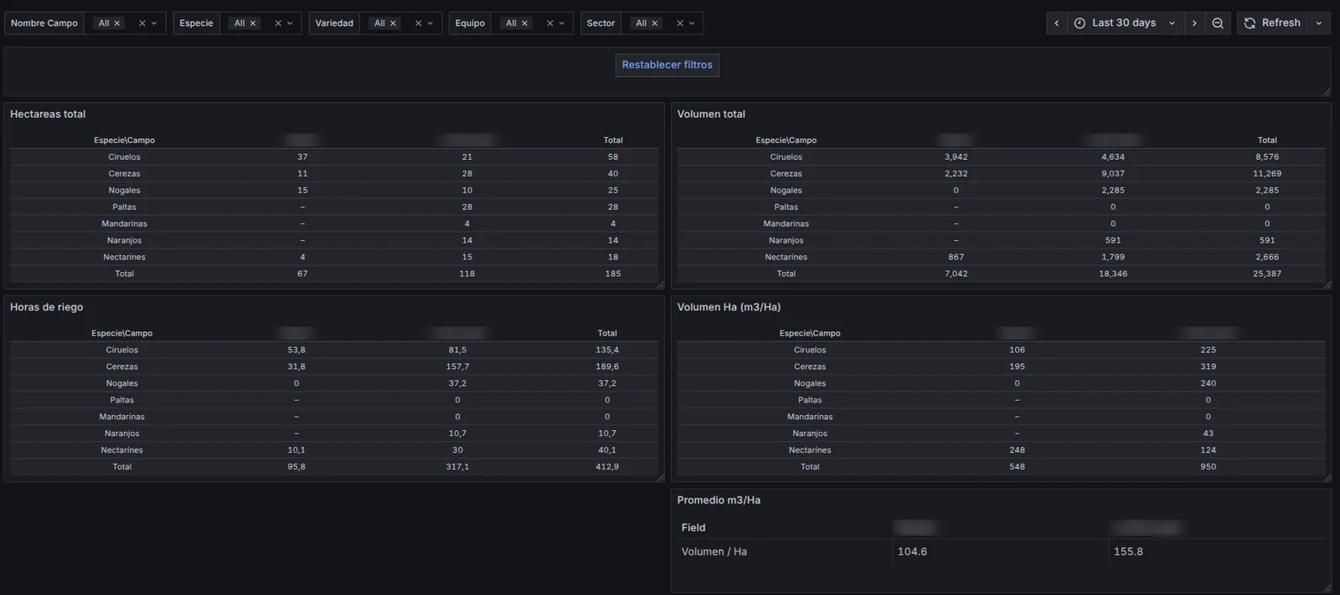Remove the All tag in Equipo filter
The height and width of the screenshot is (595, 1340).
click(x=525, y=23)
